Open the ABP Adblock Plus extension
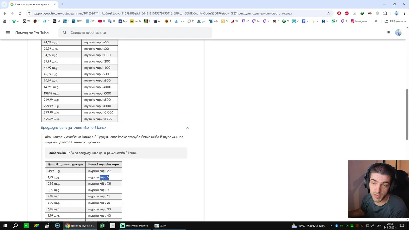409x230 pixels. [347, 13]
